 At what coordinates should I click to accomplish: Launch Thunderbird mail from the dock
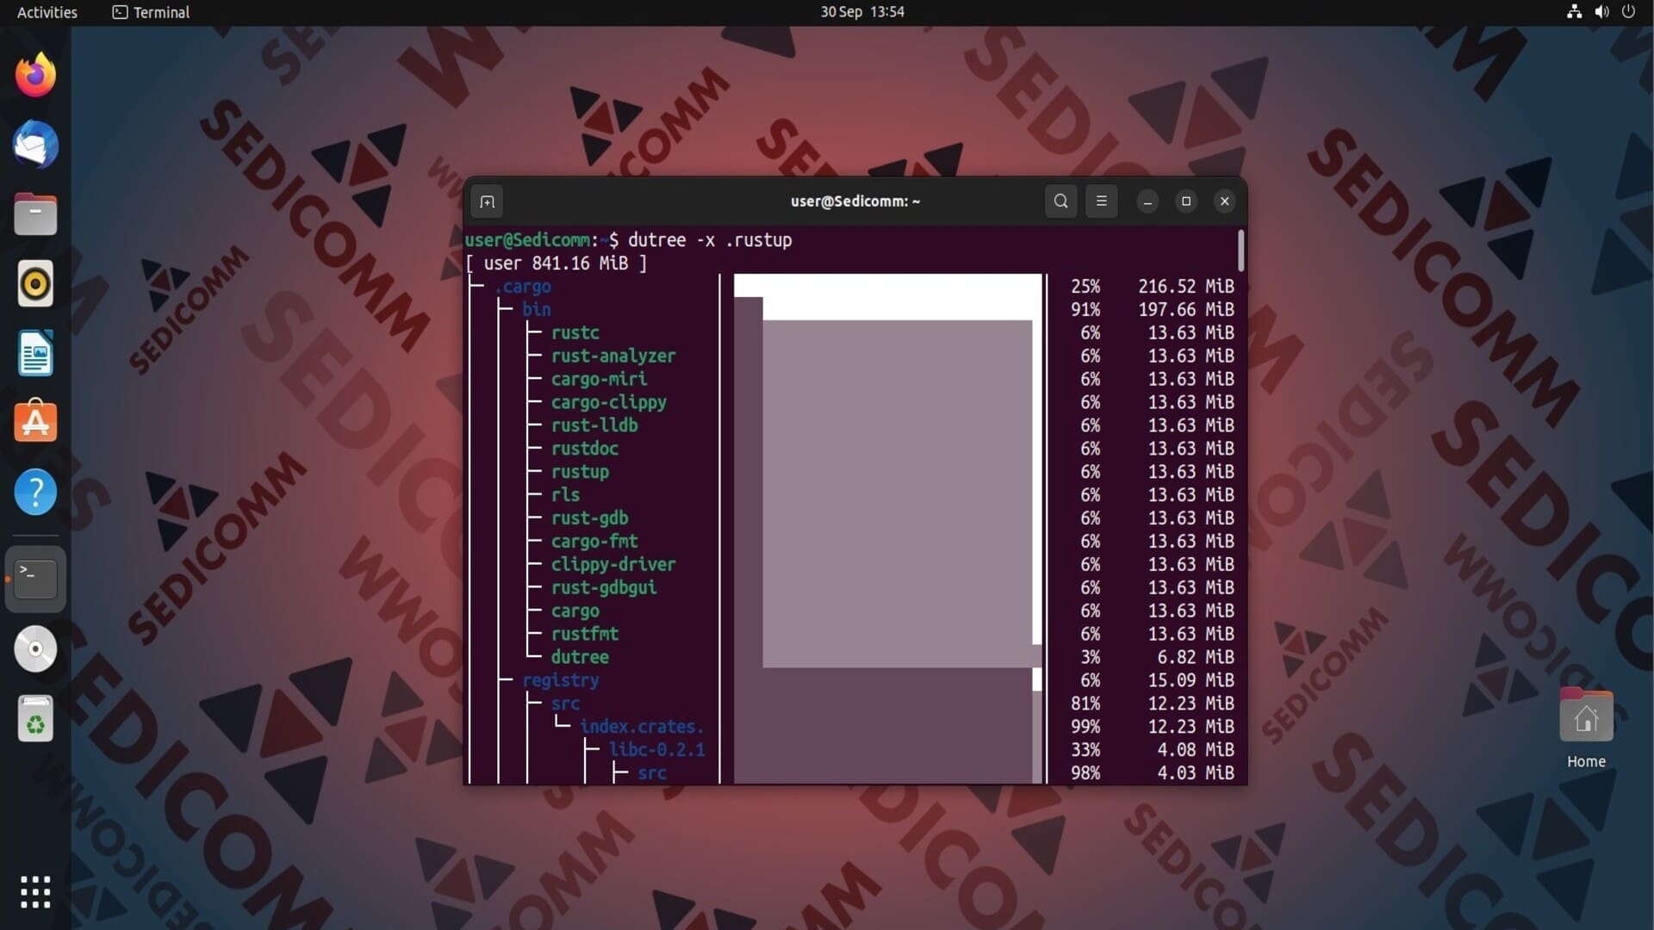click(x=35, y=145)
